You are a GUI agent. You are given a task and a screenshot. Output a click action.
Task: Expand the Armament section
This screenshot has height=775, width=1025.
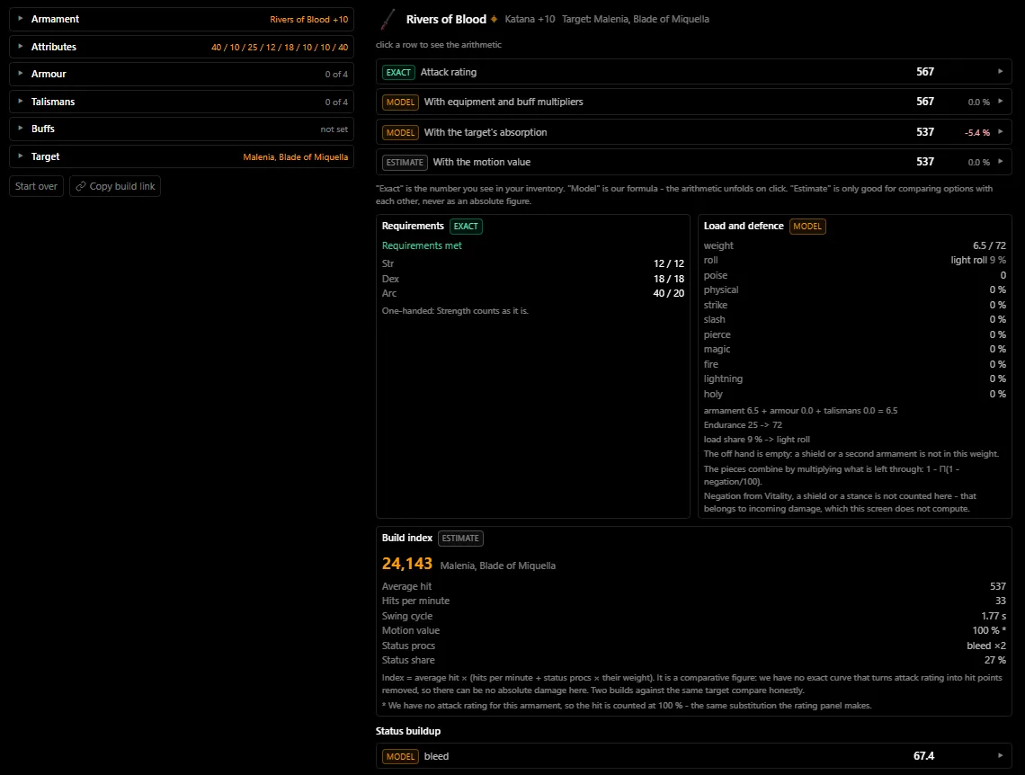[x=182, y=20]
